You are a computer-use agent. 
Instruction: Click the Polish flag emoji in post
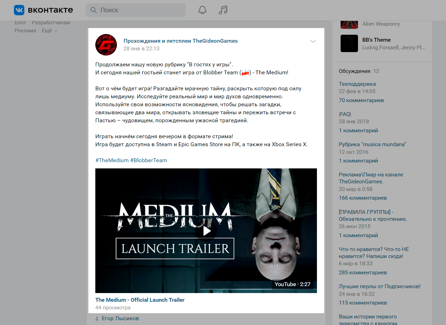[x=246, y=73]
